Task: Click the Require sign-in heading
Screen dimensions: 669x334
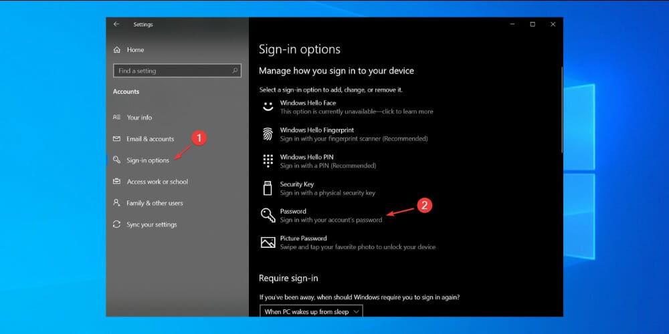Action: point(288,279)
